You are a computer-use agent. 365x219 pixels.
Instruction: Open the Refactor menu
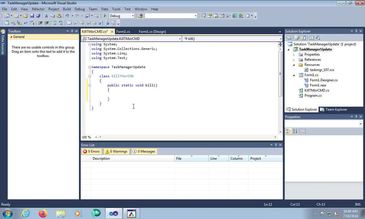(x=38, y=9)
